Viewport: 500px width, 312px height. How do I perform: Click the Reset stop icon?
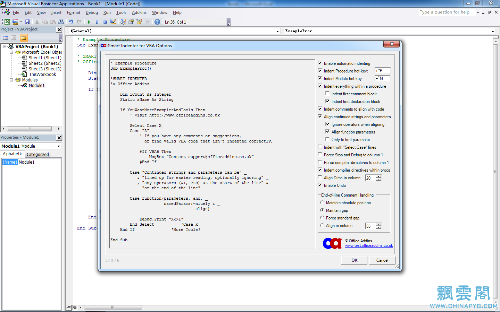[105, 22]
